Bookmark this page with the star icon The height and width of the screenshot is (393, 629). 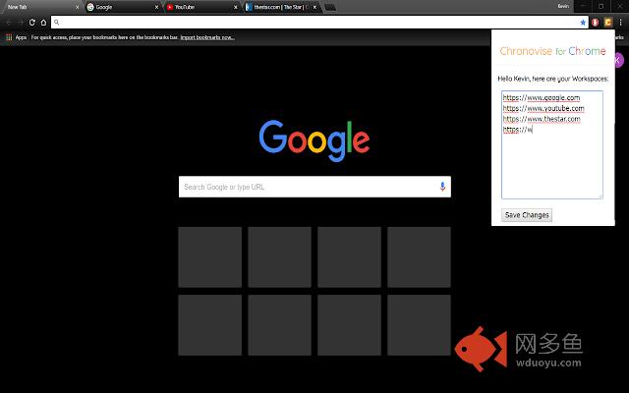click(583, 23)
